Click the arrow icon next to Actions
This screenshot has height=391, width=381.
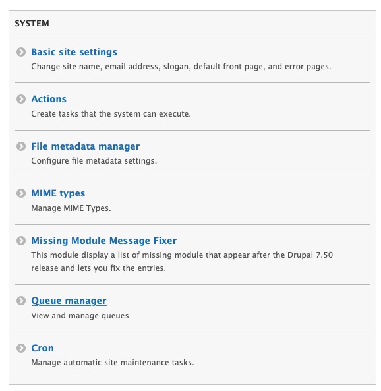[21, 99]
